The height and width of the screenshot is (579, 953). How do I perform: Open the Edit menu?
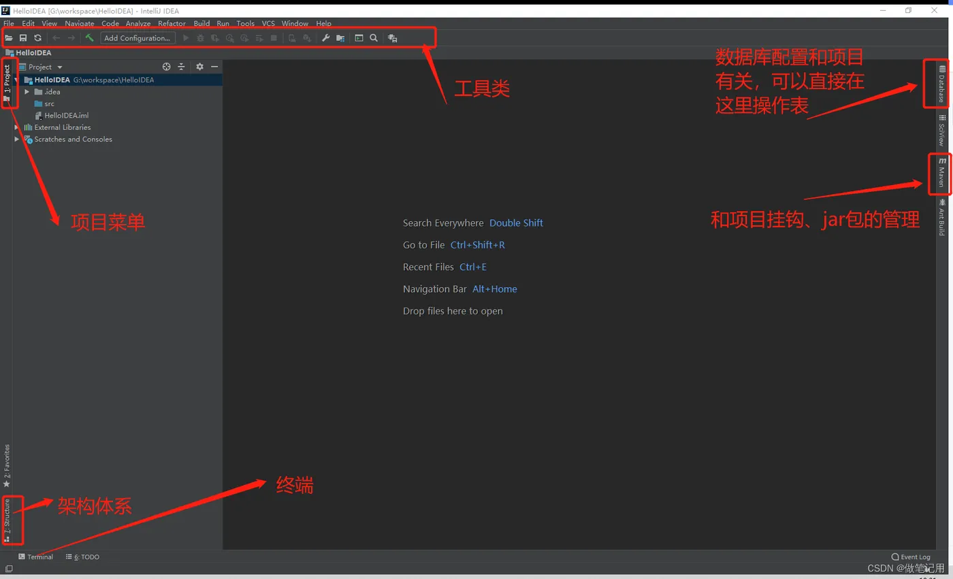click(x=28, y=23)
